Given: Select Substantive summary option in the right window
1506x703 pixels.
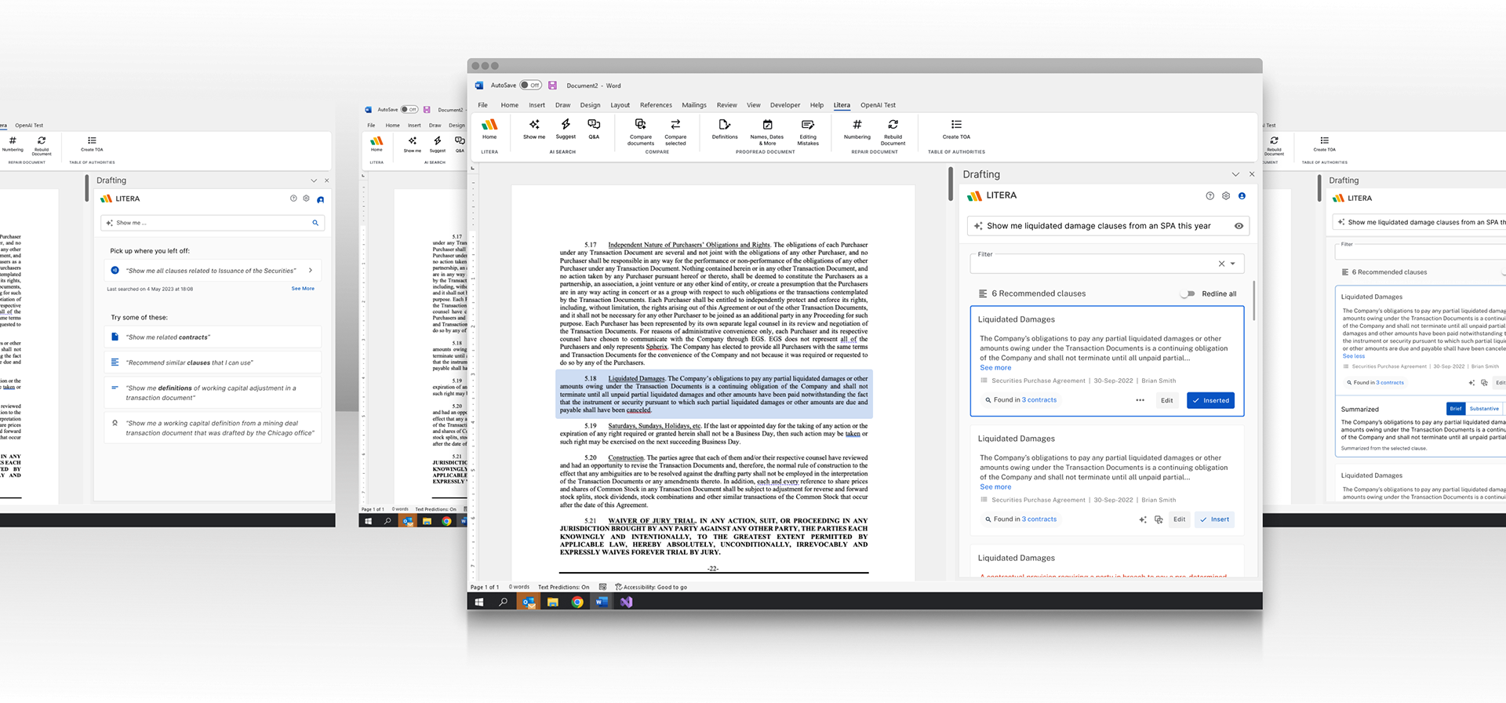Looking at the screenshot, I should [1484, 409].
